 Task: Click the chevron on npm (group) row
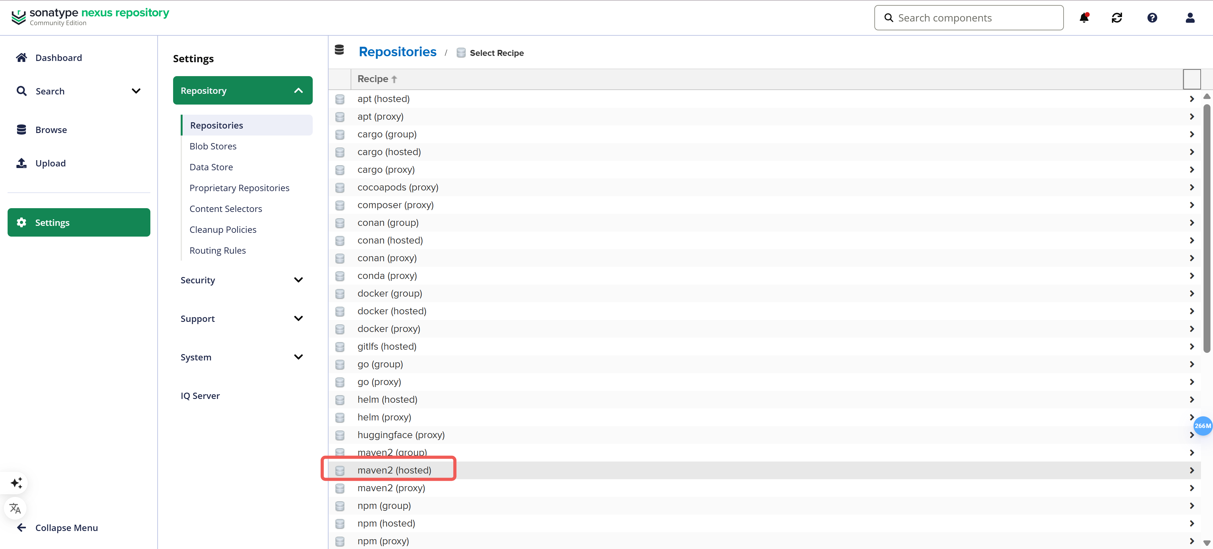1192,506
